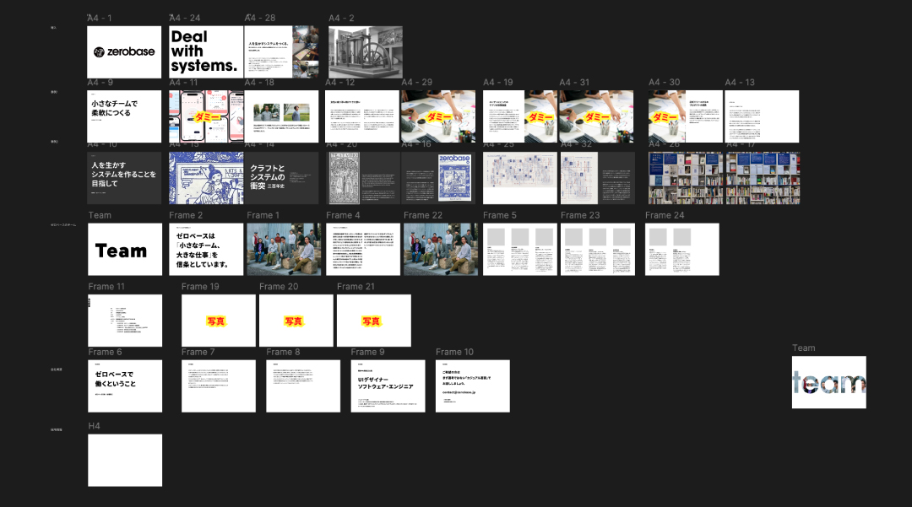Open the dark '人を生かすシステム' title frame

pyautogui.click(x=124, y=178)
